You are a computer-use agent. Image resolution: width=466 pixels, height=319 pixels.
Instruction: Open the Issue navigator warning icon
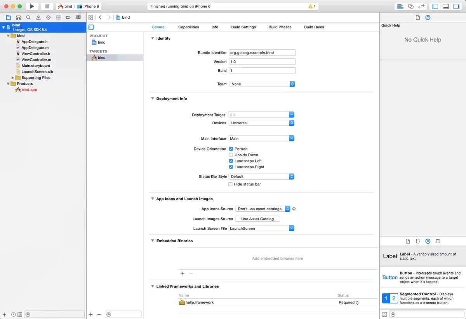click(x=38, y=17)
